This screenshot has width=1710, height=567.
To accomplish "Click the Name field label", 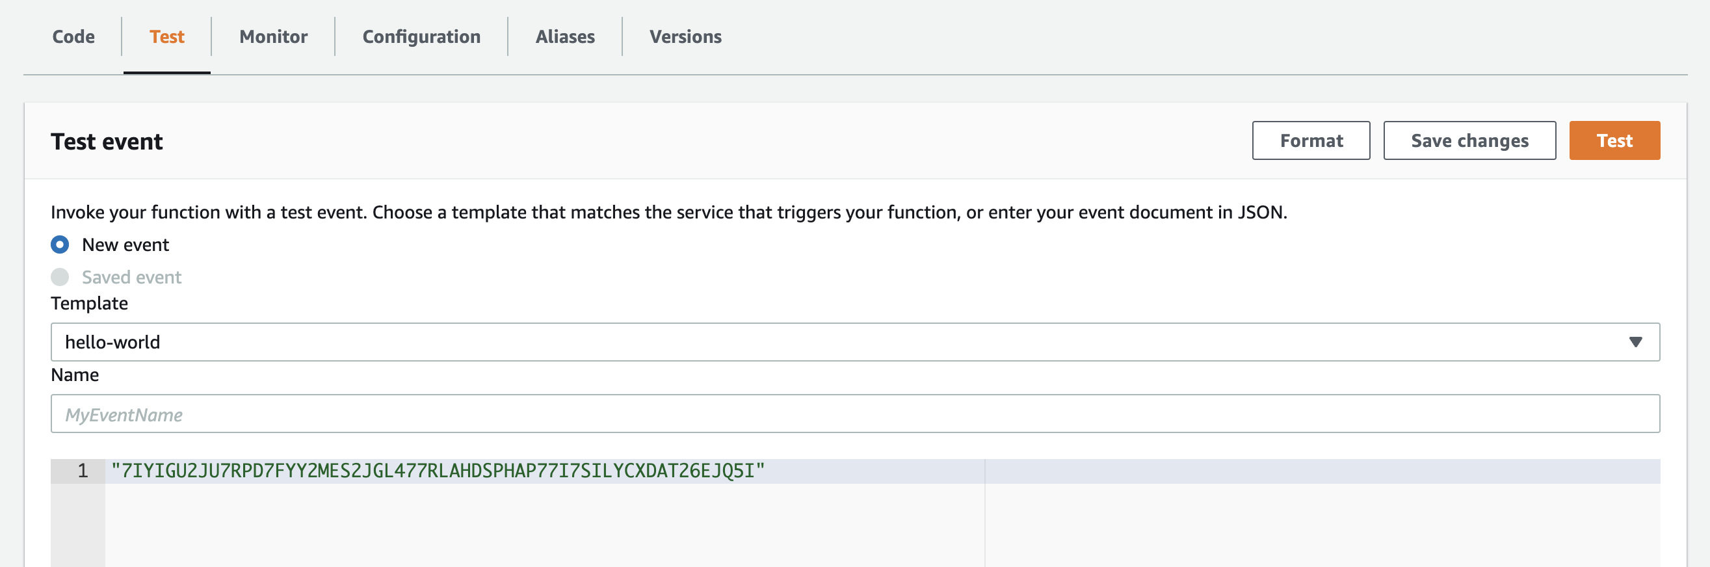I will 74,375.
